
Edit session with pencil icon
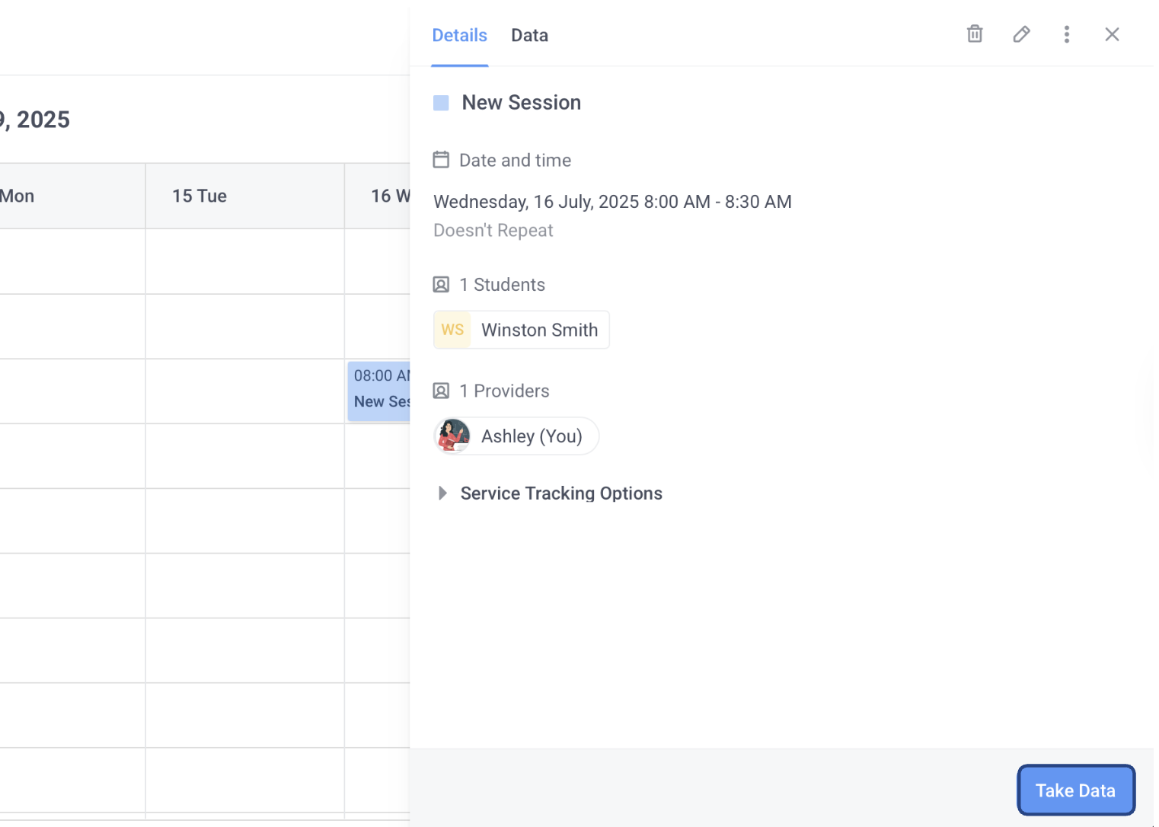tap(1021, 34)
